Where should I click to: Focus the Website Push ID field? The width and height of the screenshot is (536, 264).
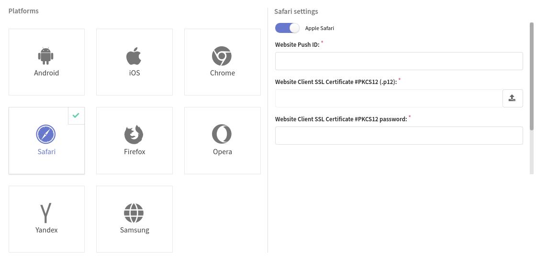tap(399, 61)
